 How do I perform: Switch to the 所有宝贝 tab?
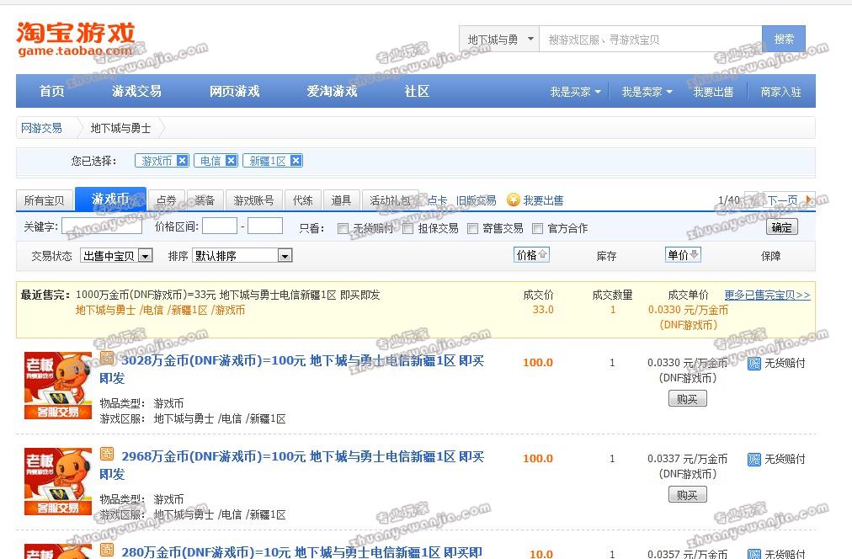[x=45, y=200]
